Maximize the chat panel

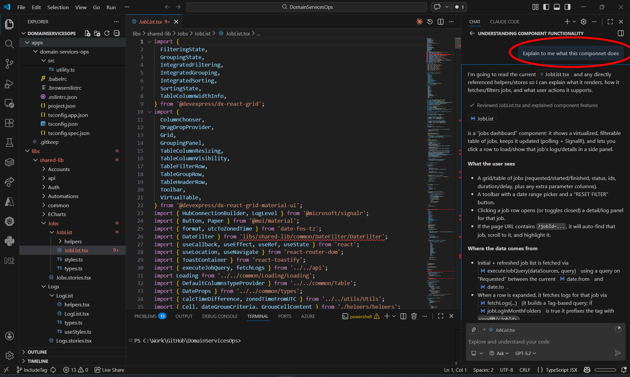[x=610, y=22]
